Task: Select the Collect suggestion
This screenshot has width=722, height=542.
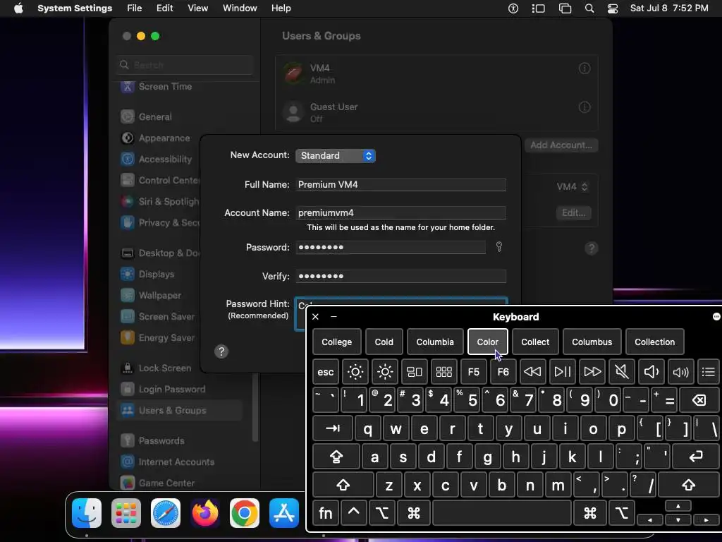Action: click(x=535, y=342)
